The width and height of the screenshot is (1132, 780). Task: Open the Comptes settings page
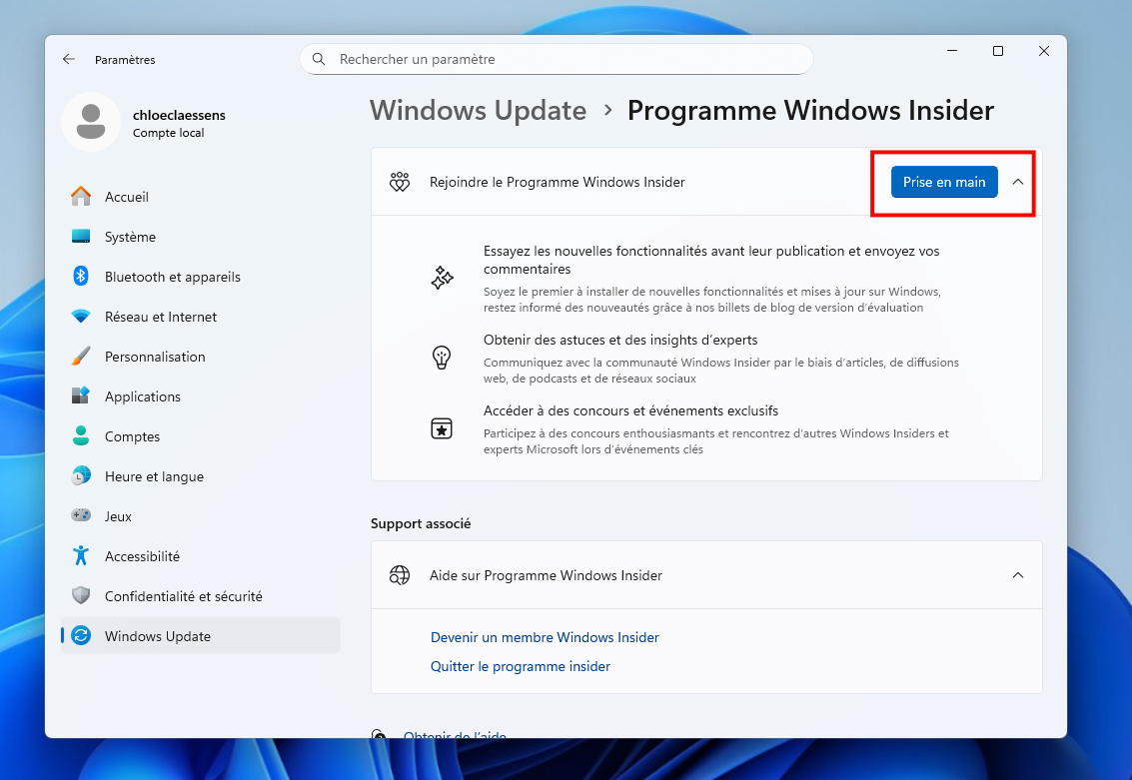click(x=132, y=436)
